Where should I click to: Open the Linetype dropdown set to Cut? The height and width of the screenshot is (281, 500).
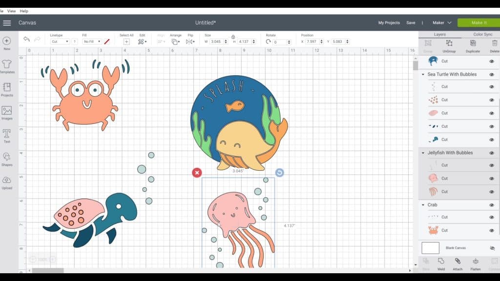pos(60,42)
